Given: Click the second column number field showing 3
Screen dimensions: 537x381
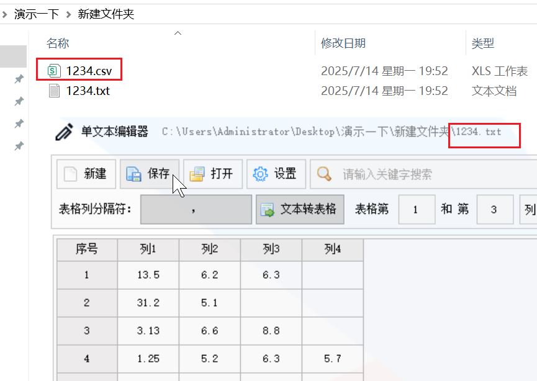Looking at the screenshot, I should (x=494, y=210).
